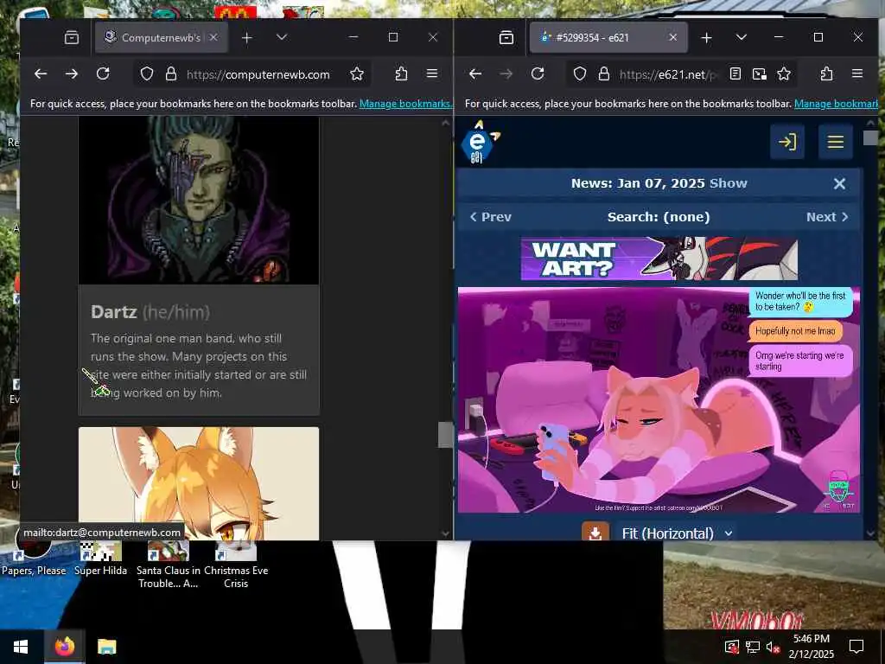
Task: Close the Computernewb's tab
Action: click(213, 38)
